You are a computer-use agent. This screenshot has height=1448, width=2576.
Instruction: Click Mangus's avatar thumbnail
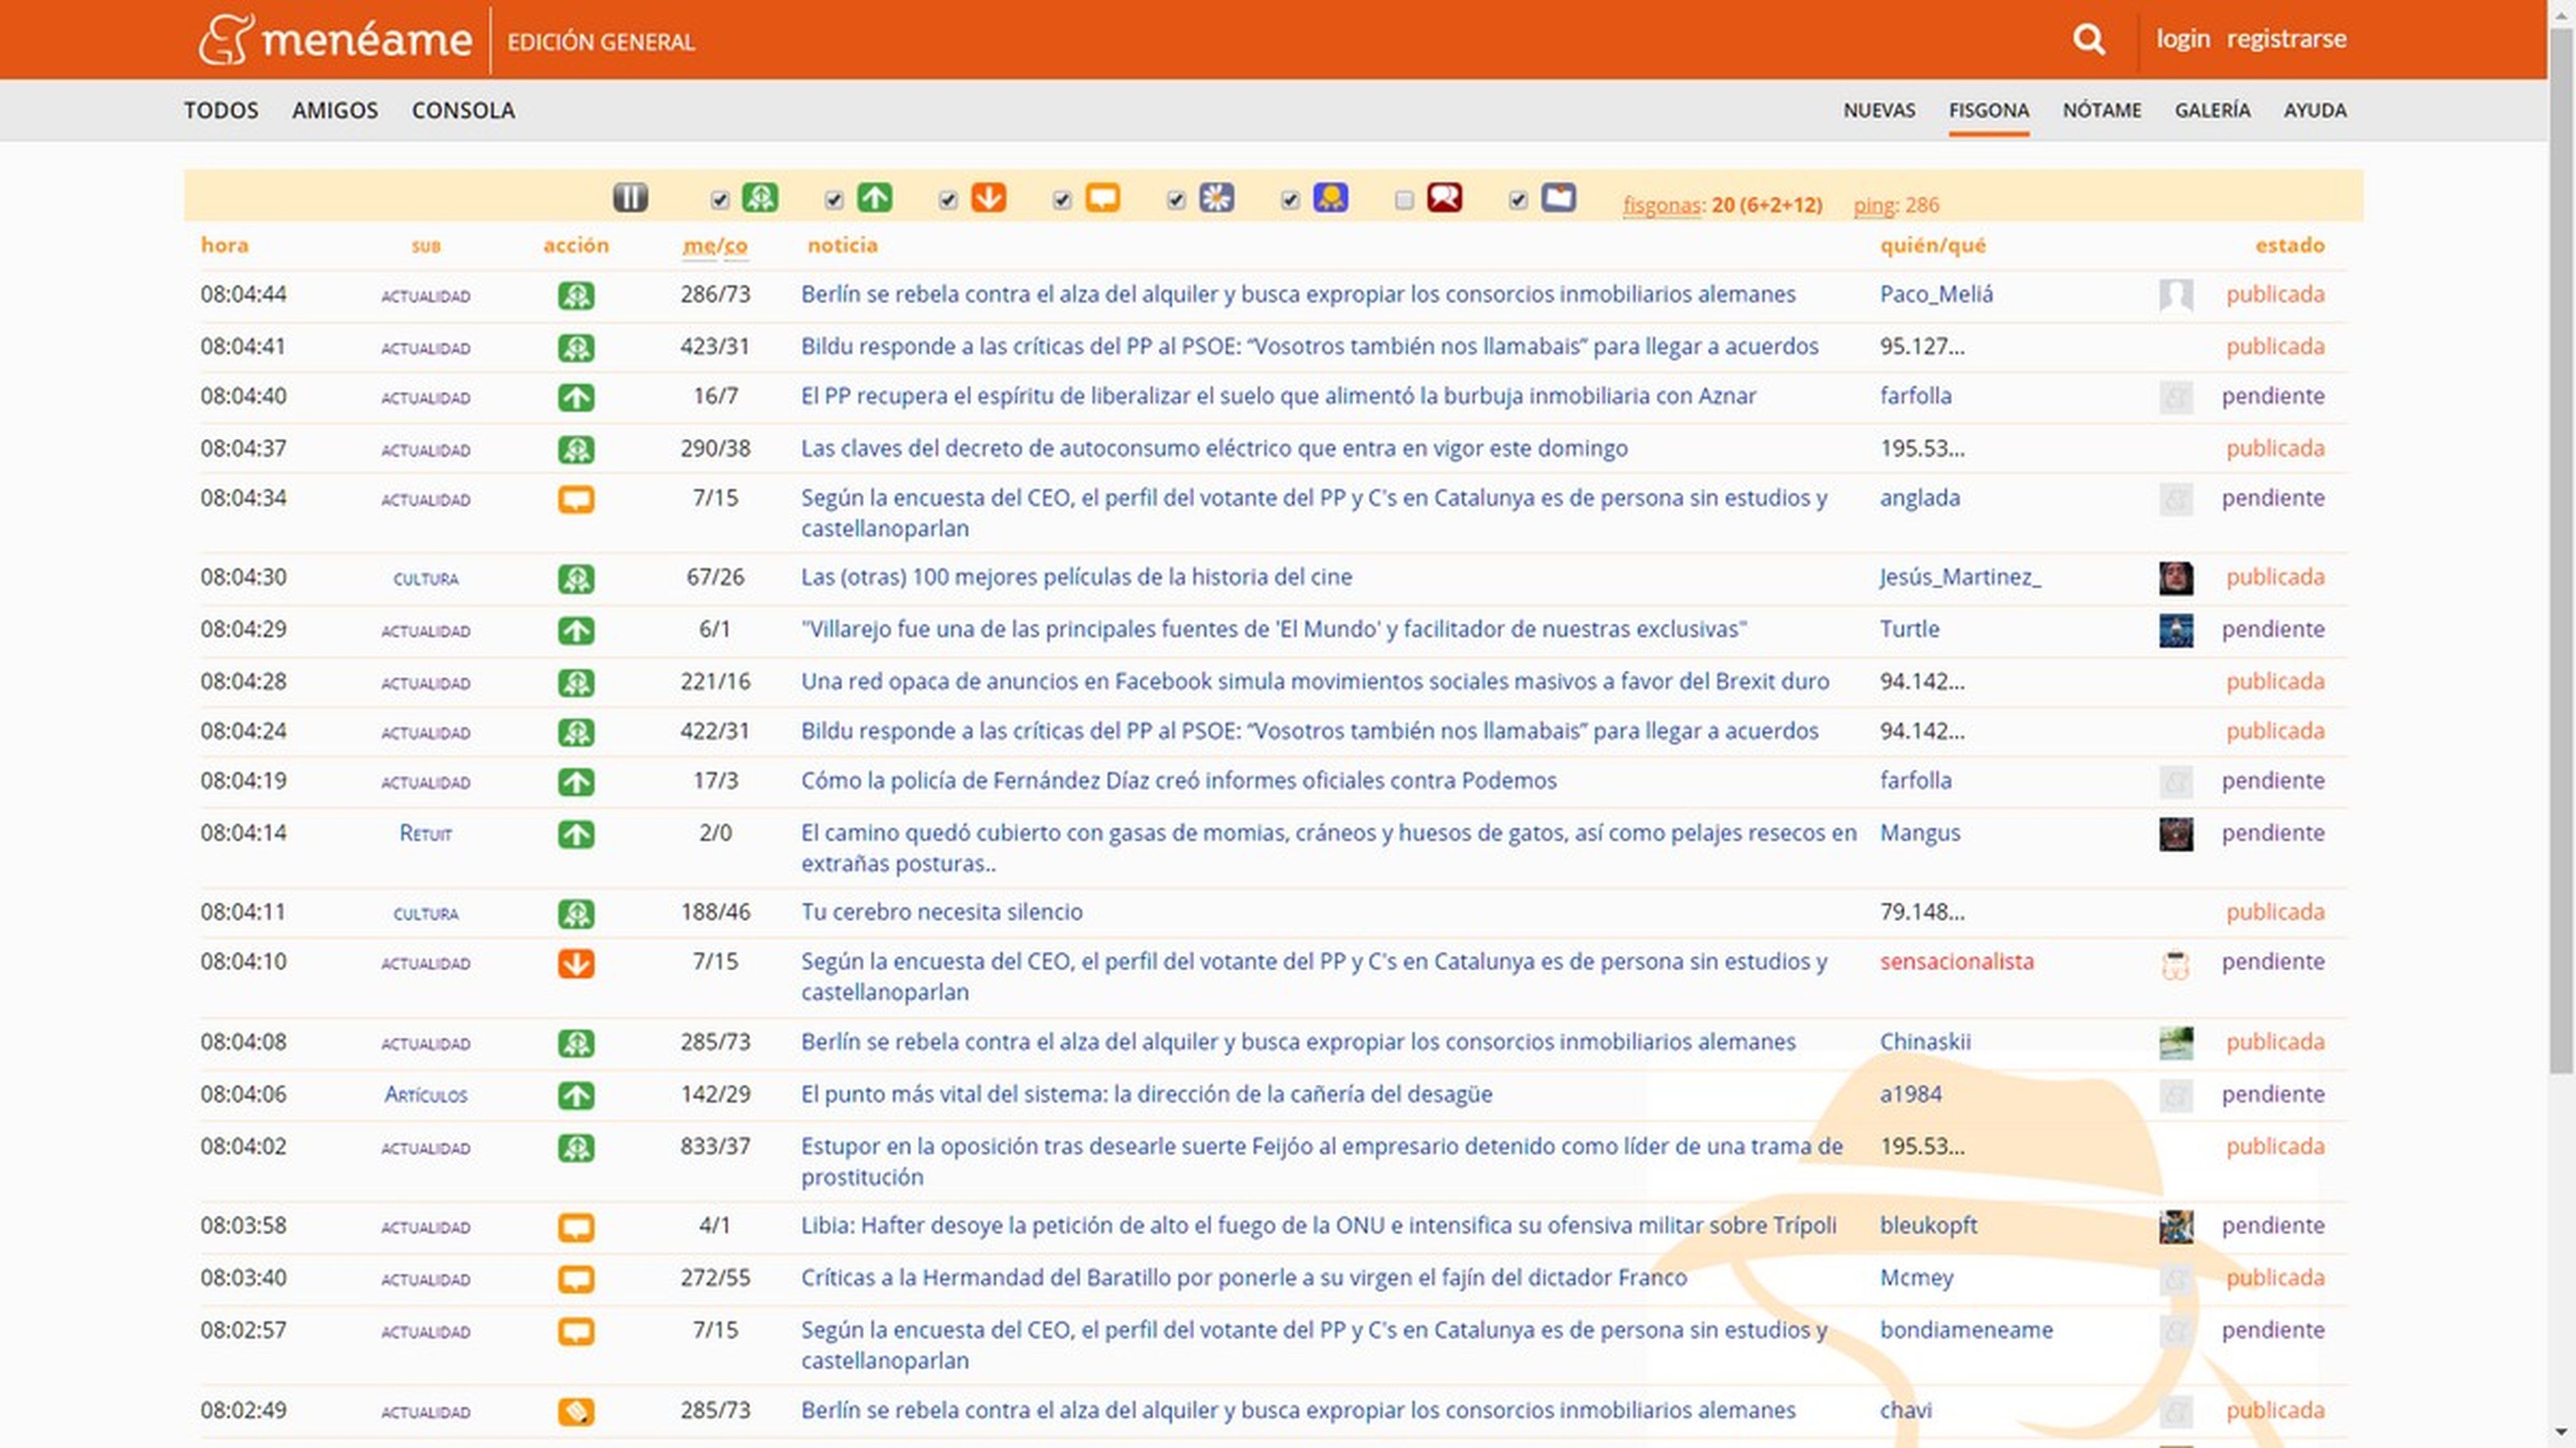[2176, 833]
